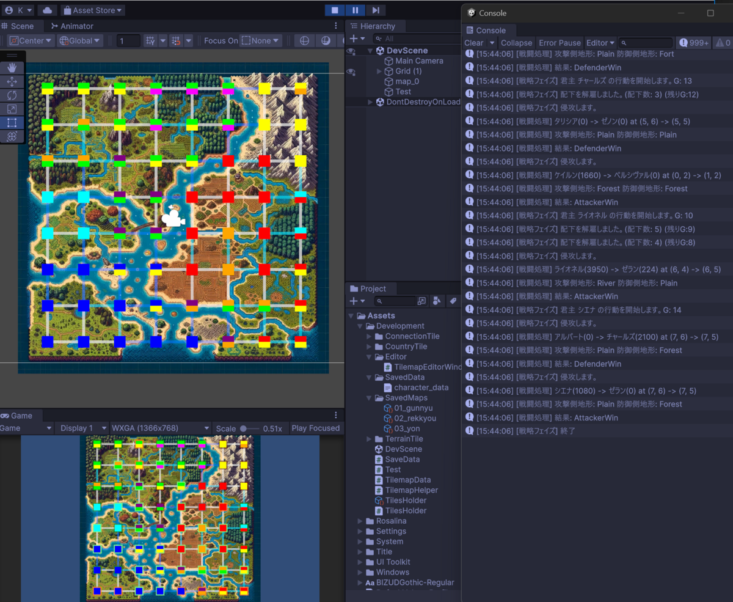Select the Move tool in Scene toolbar
The width and height of the screenshot is (733, 602).
(x=12, y=81)
